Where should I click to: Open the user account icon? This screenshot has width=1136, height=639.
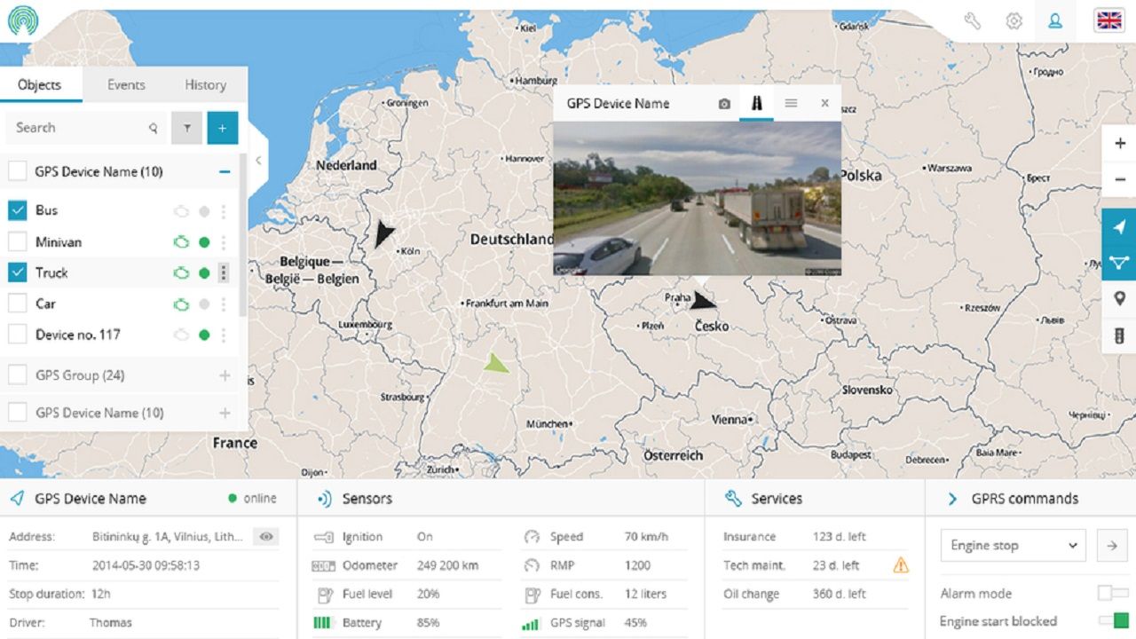[x=1055, y=21]
